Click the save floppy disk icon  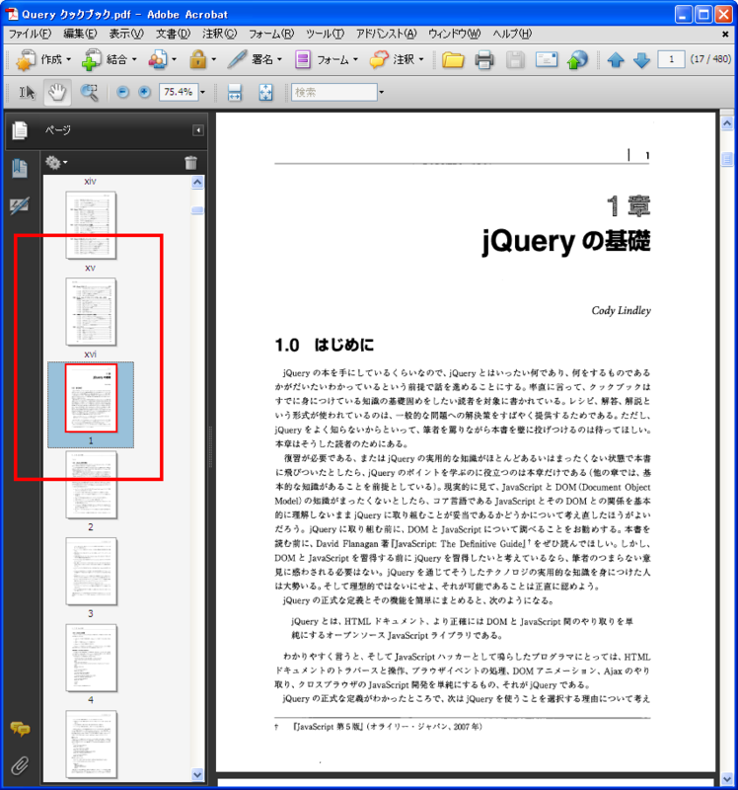coord(515,60)
